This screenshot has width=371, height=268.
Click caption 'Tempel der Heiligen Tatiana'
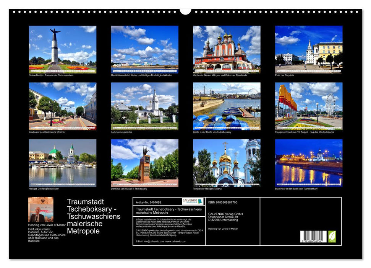[207, 189]
